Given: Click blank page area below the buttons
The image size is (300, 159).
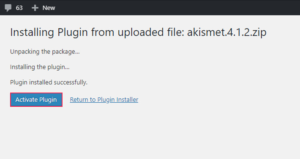Looking at the screenshot, I should pyautogui.click(x=149, y=133).
